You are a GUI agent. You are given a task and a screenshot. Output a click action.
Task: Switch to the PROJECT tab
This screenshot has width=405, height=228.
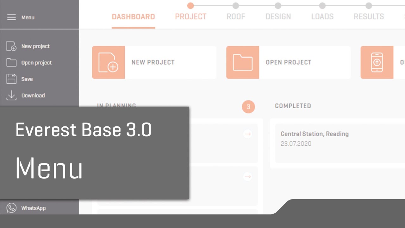click(191, 17)
